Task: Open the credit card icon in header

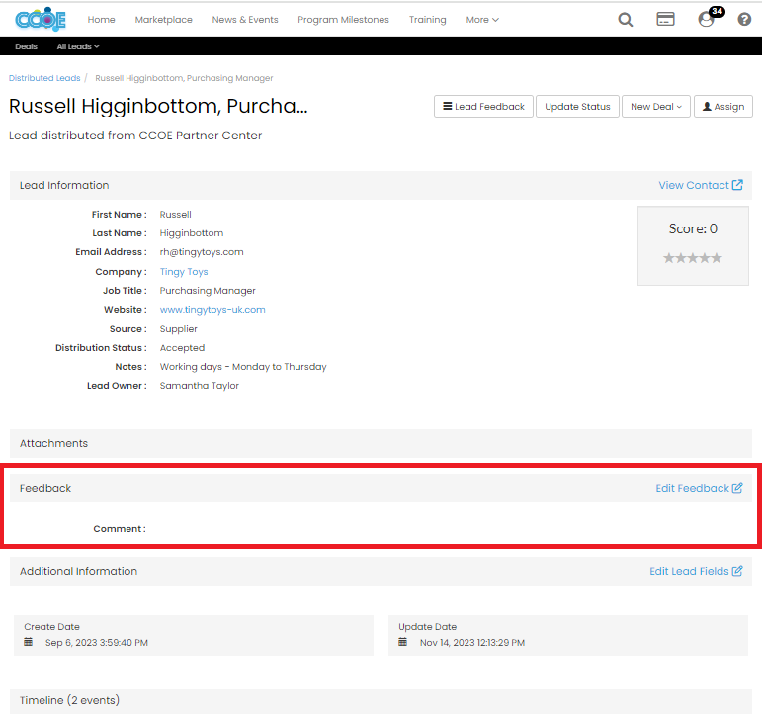Action: pyautogui.click(x=665, y=20)
